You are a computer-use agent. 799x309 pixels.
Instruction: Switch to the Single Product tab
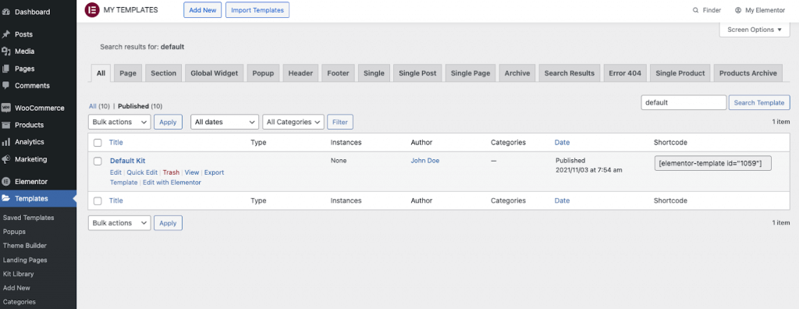pyautogui.click(x=680, y=73)
